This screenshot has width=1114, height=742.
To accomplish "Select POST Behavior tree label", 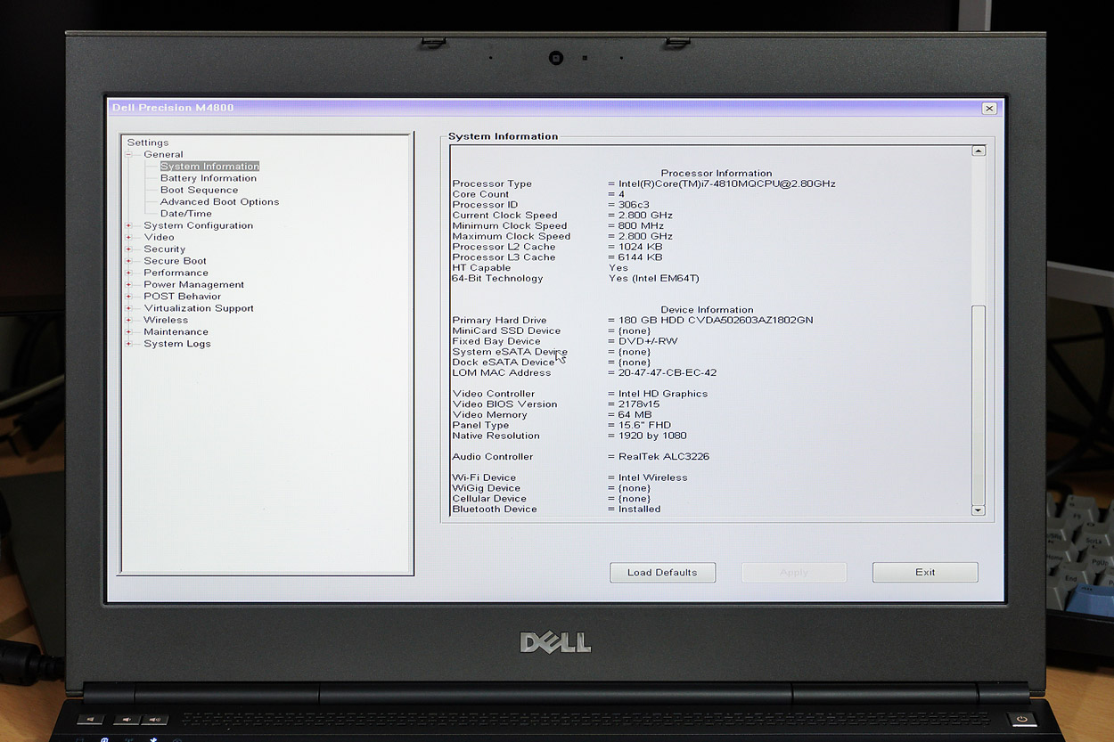I will [x=183, y=297].
